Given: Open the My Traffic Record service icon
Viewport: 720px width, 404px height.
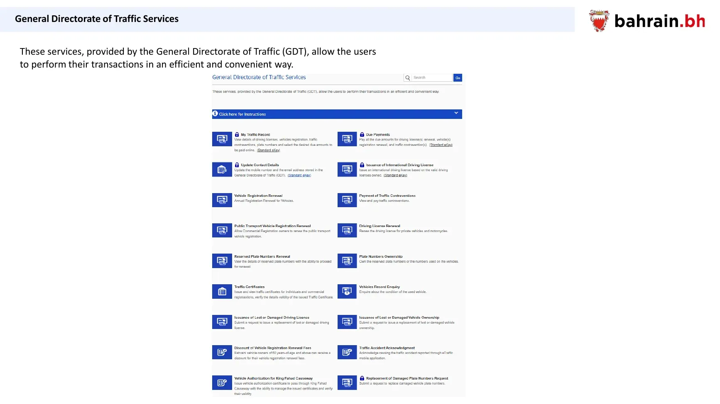Looking at the screenshot, I should point(222,139).
